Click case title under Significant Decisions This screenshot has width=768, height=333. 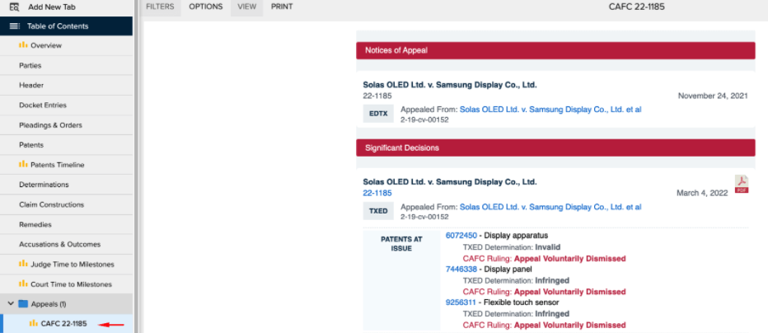[x=450, y=181]
